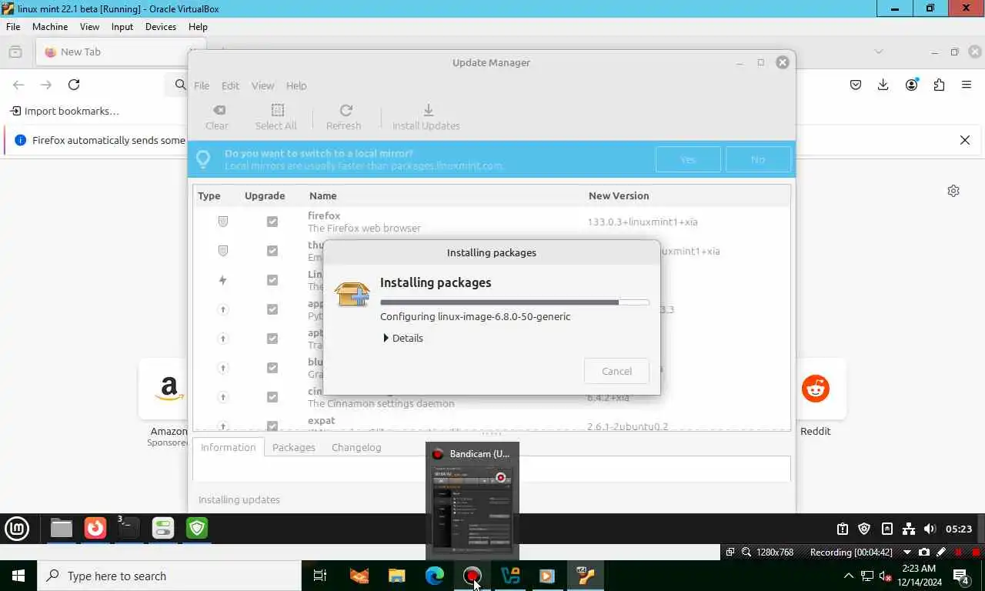Open VirtualBox Input menu
This screenshot has height=591, width=985.
122,26
